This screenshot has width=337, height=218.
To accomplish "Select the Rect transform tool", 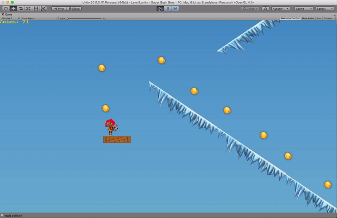I will pos(36,8).
